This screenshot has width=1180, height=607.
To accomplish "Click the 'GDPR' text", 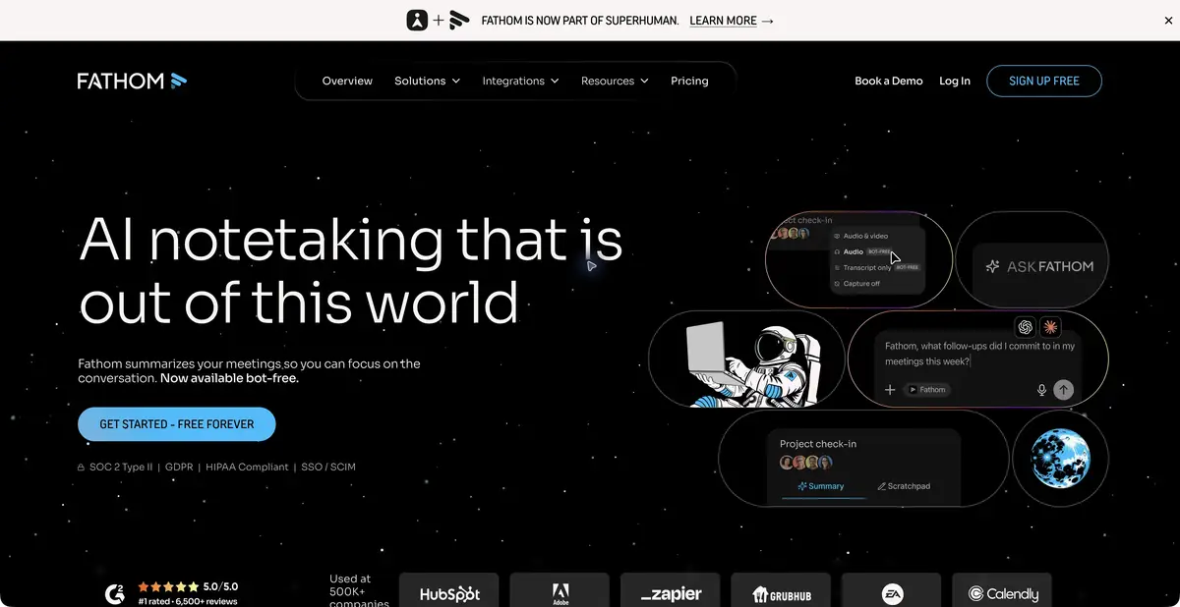I will pos(178,468).
